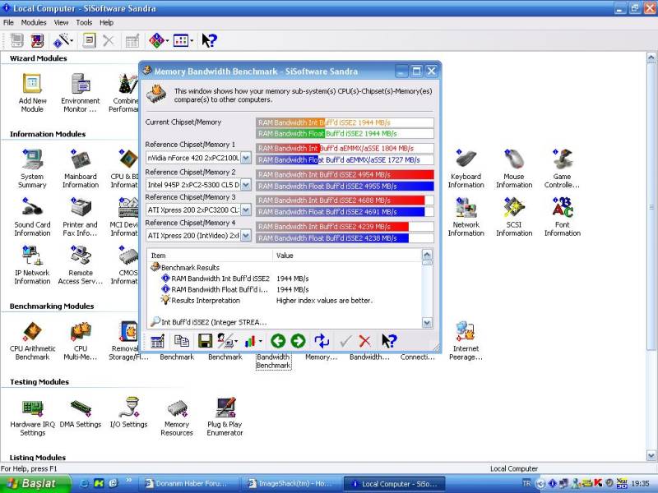Screen dimensions: 658x493
Task: Open the Tools menu
Action: pyautogui.click(x=84, y=23)
